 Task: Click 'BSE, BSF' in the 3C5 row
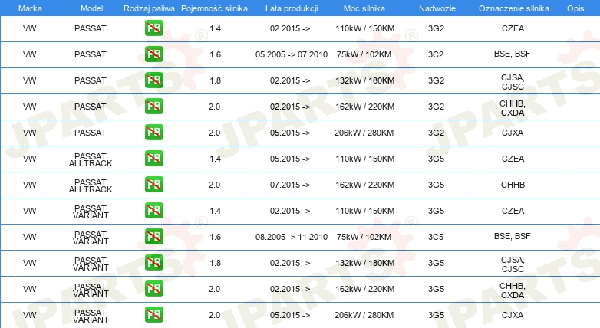click(513, 236)
